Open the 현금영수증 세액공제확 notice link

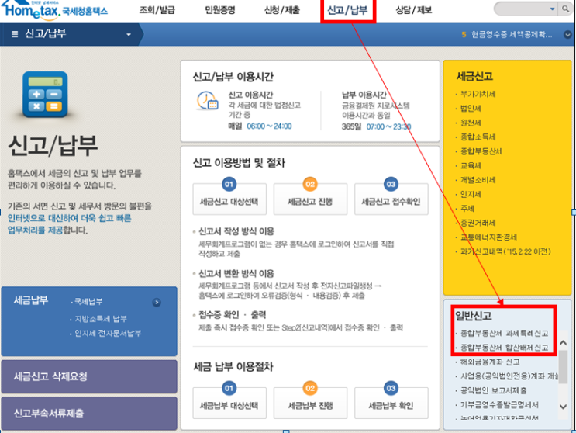point(512,35)
